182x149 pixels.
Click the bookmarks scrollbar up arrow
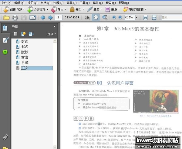coord(55,40)
